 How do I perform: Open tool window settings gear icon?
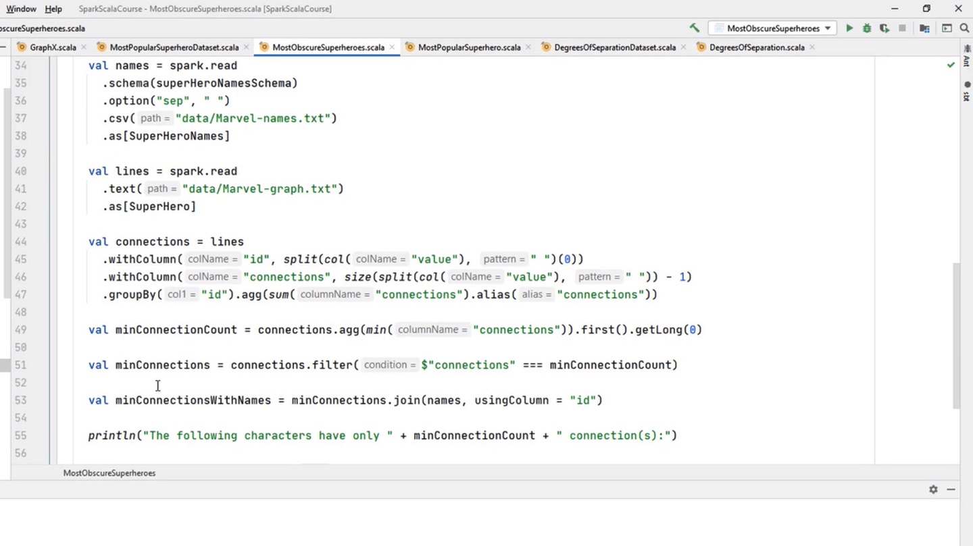pyautogui.click(x=933, y=489)
